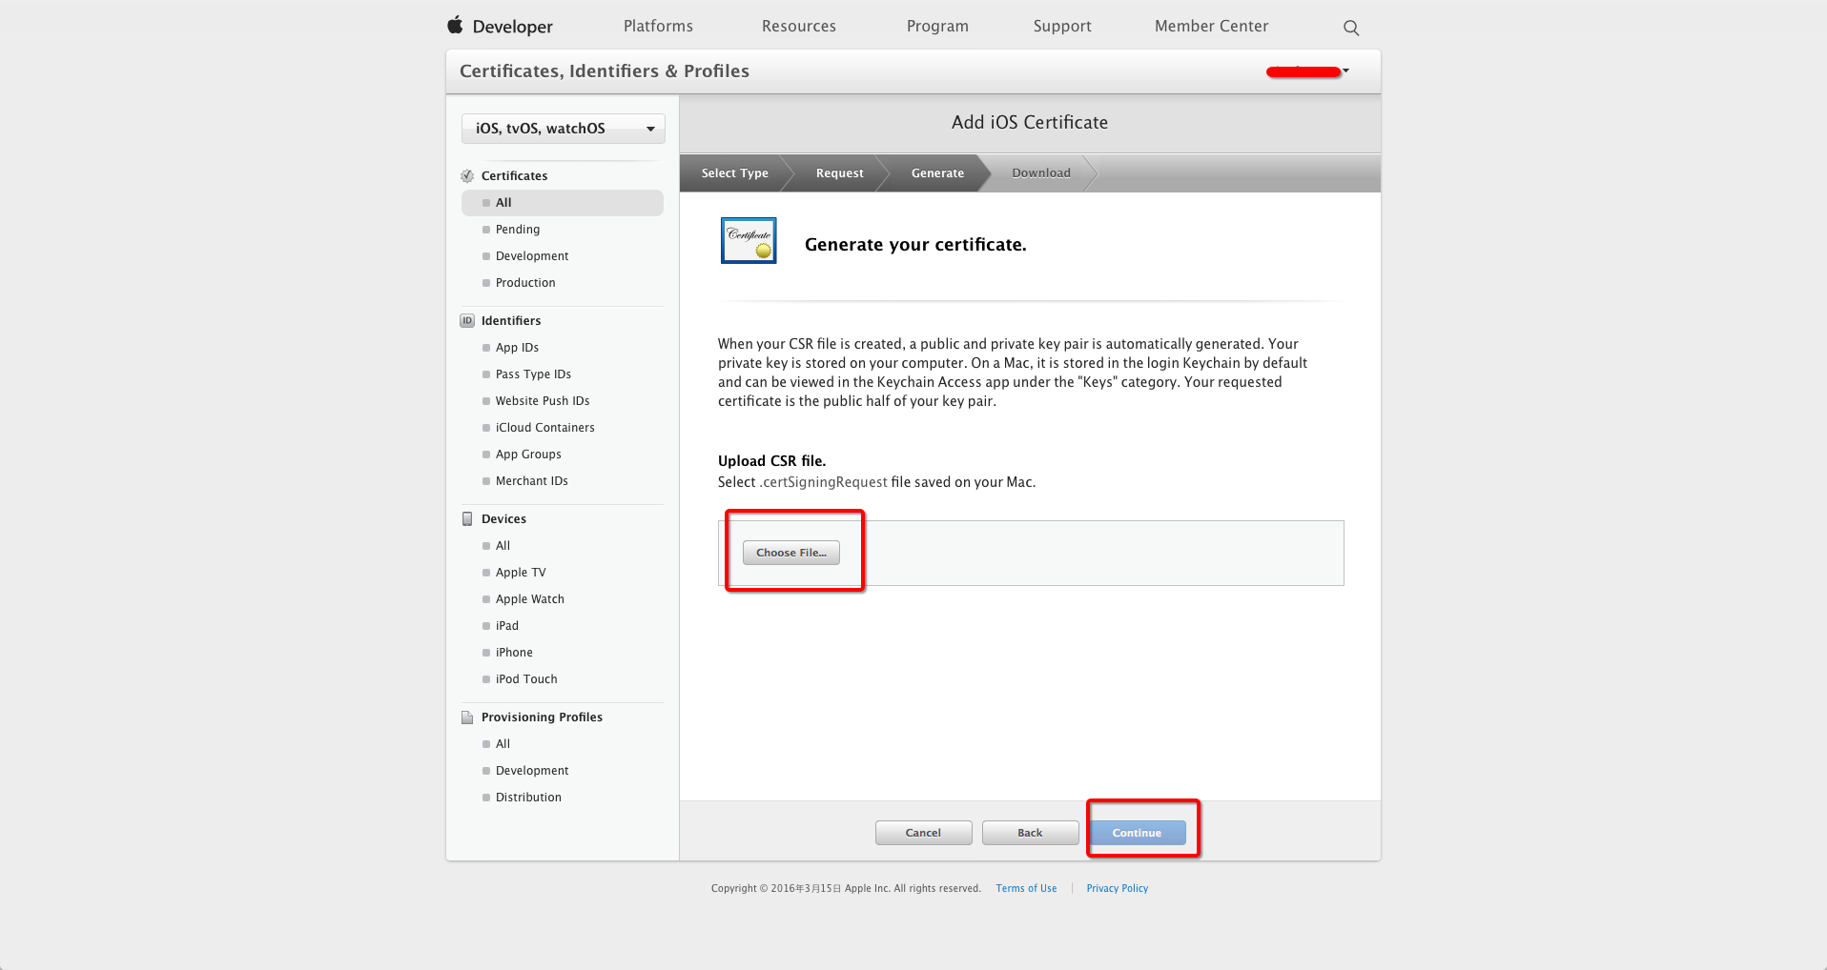This screenshot has width=1827, height=970.
Task: Click the Devices section heading
Action: click(503, 519)
